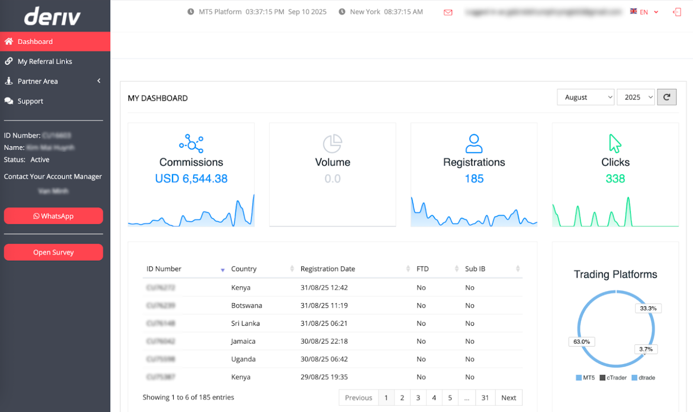Click the Clicks cursor icon
The image size is (693, 412).
point(615,143)
